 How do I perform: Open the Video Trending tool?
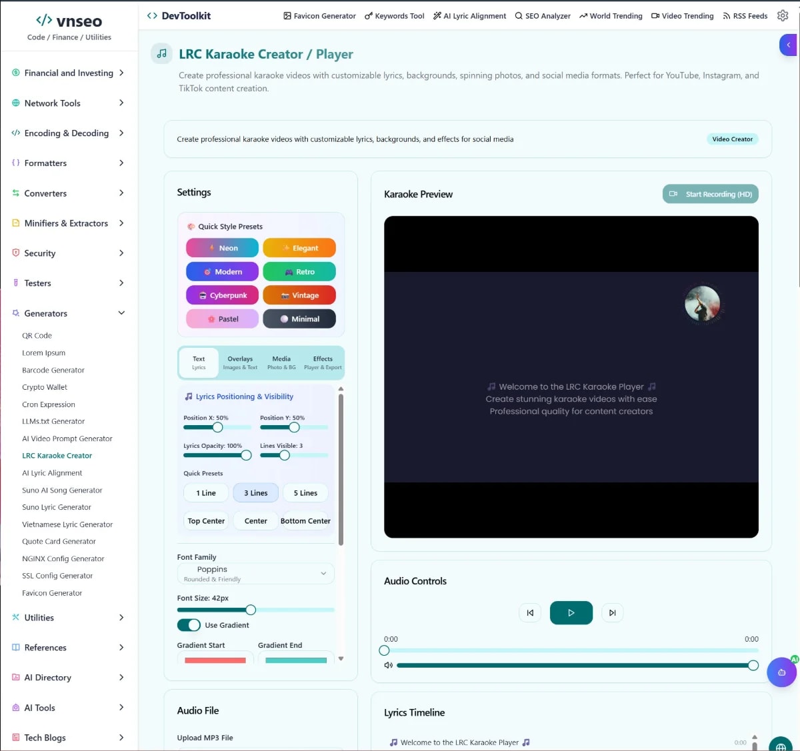pos(682,15)
